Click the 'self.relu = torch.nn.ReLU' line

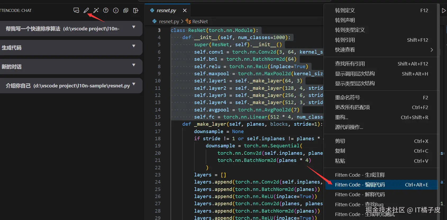coord(251,66)
